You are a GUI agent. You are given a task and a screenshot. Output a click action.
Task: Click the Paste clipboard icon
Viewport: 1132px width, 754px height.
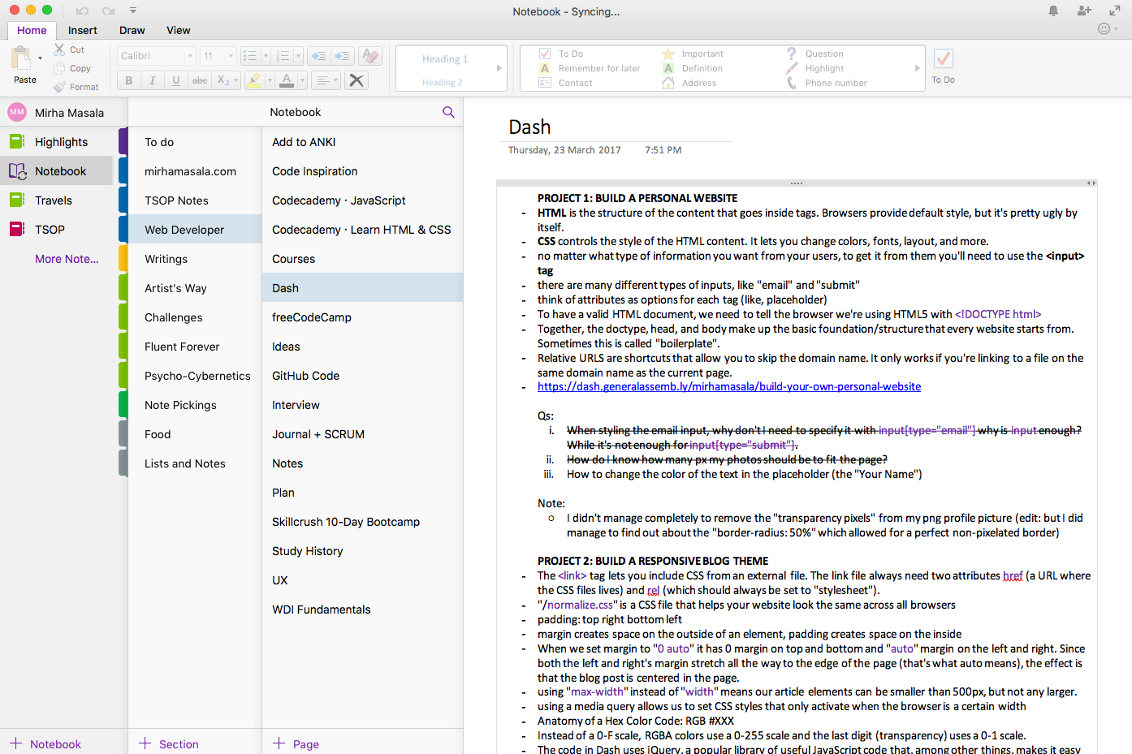tap(21, 59)
